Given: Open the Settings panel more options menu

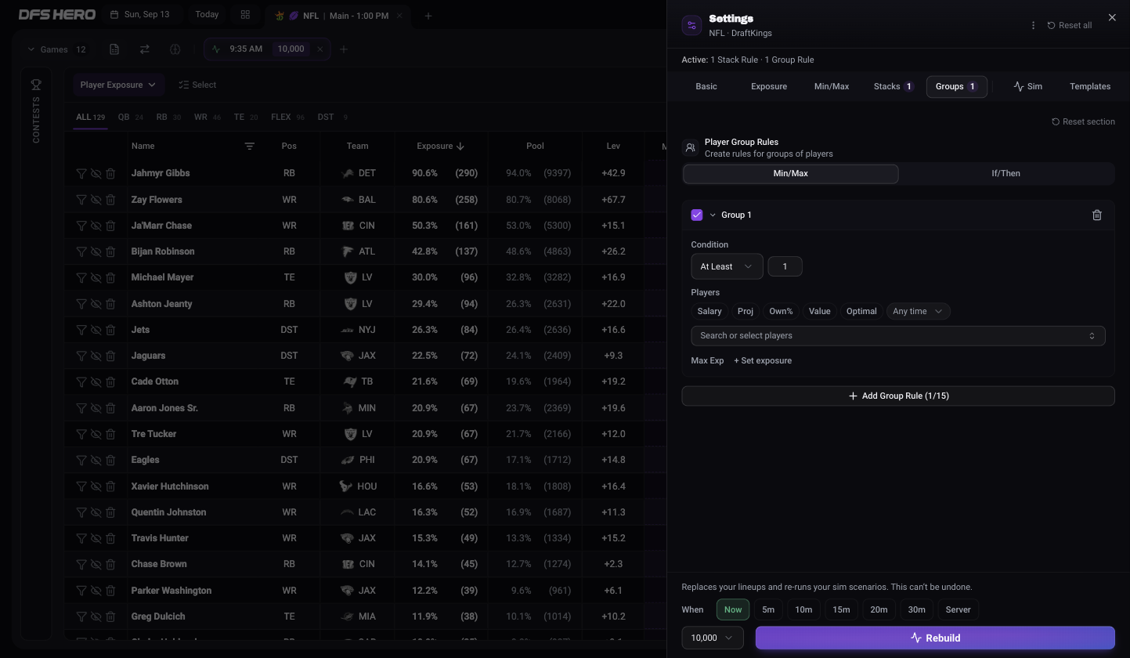Looking at the screenshot, I should pos(1033,25).
